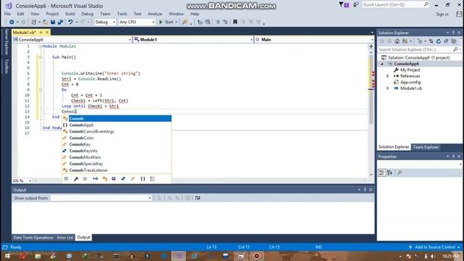This screenshot has height=261, width=464.
Task: Click Sync with Active Document icon
Action: click(431, 41)
